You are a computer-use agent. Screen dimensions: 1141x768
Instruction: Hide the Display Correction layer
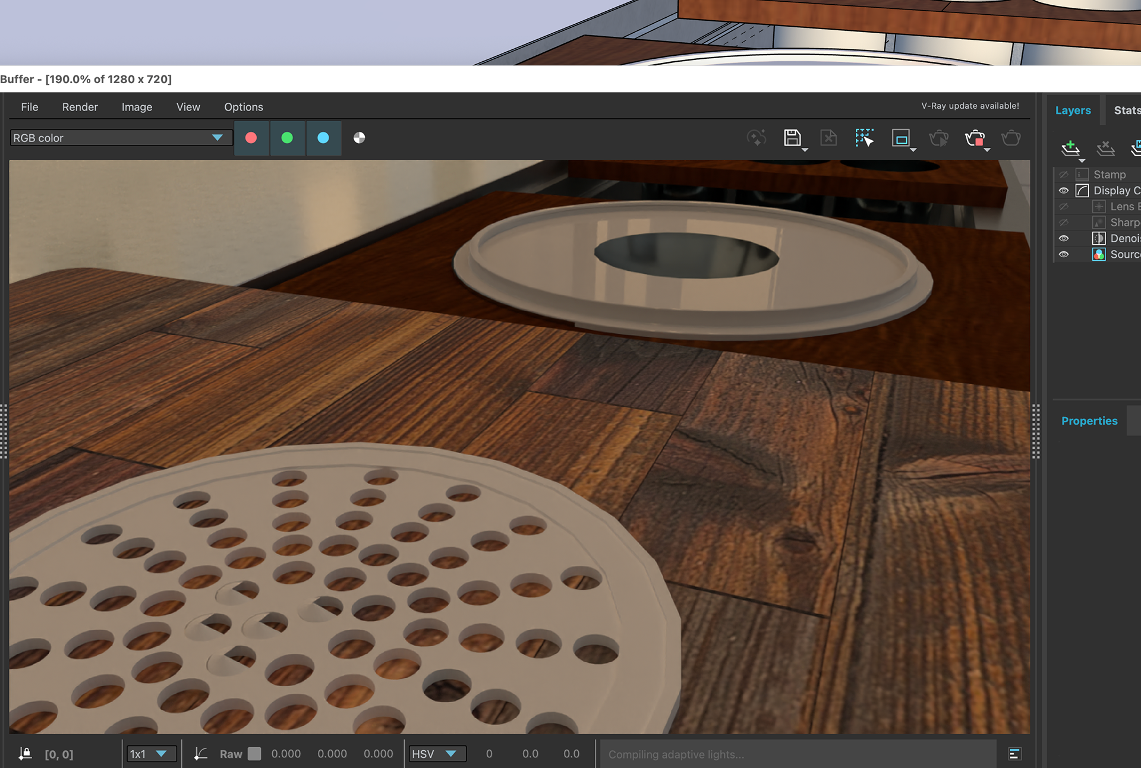click(1064, 191)
